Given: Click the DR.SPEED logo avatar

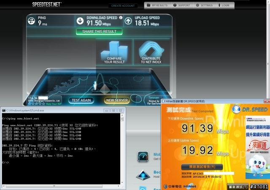Looking at the screenshot, I should click(236, 109).
